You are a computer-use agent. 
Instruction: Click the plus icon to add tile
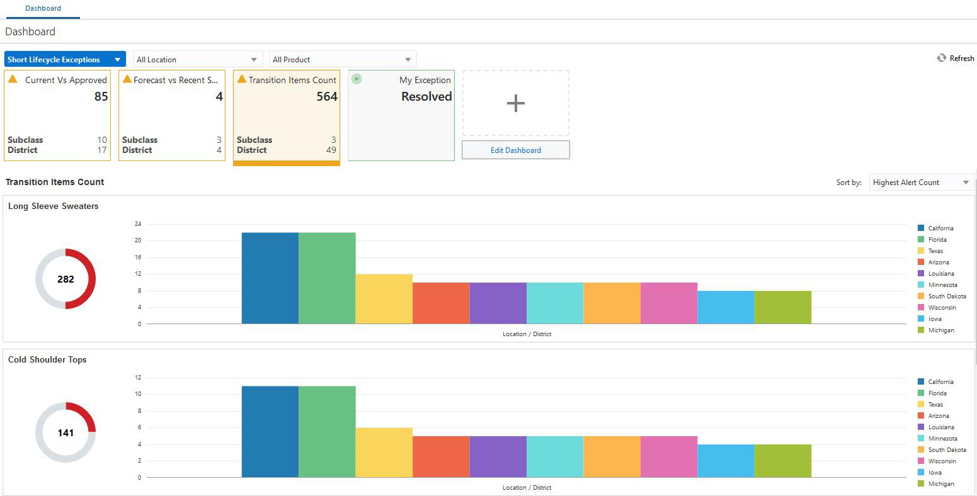[515, 103]
